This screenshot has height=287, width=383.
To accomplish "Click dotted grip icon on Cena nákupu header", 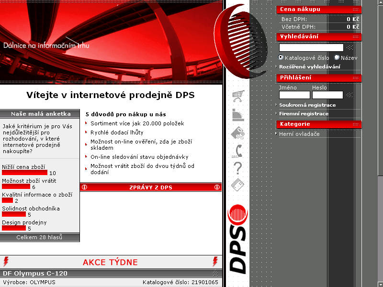I will [x=356, y=10].
